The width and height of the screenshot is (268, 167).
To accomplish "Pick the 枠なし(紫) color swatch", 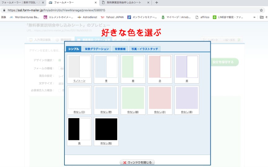I will [x=187, y=98].
